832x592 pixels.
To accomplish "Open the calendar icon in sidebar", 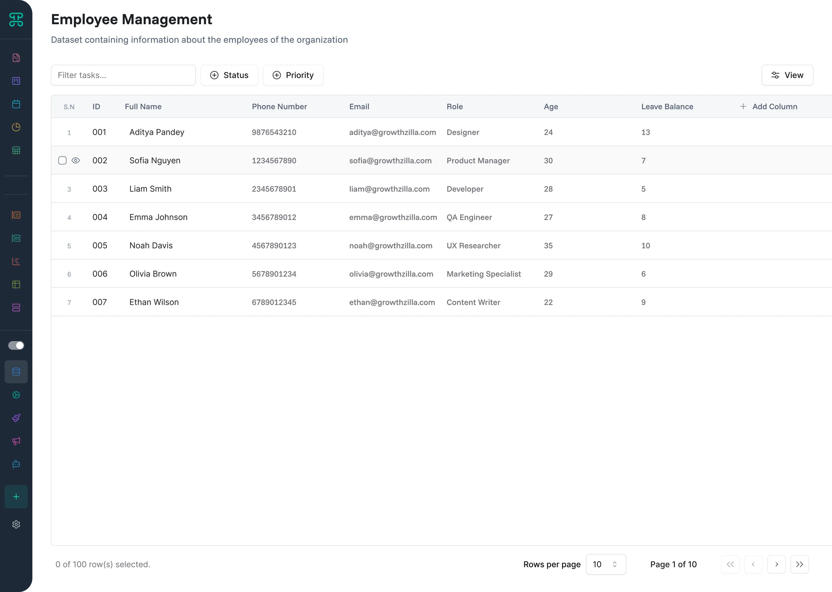I will tap(16, 104).
